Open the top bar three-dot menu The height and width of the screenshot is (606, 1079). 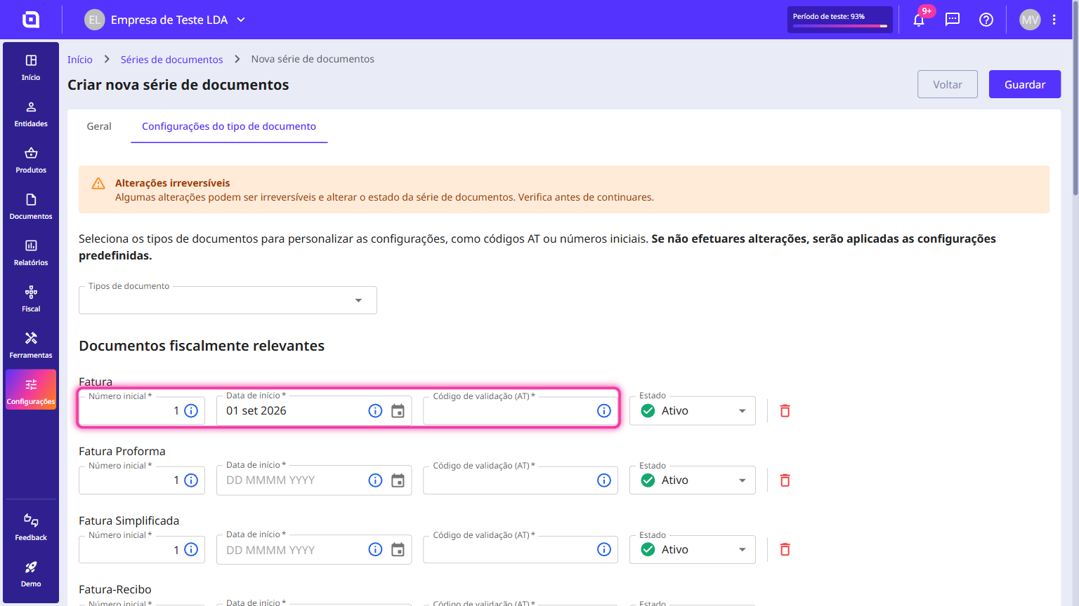[x=1054, y=20]
